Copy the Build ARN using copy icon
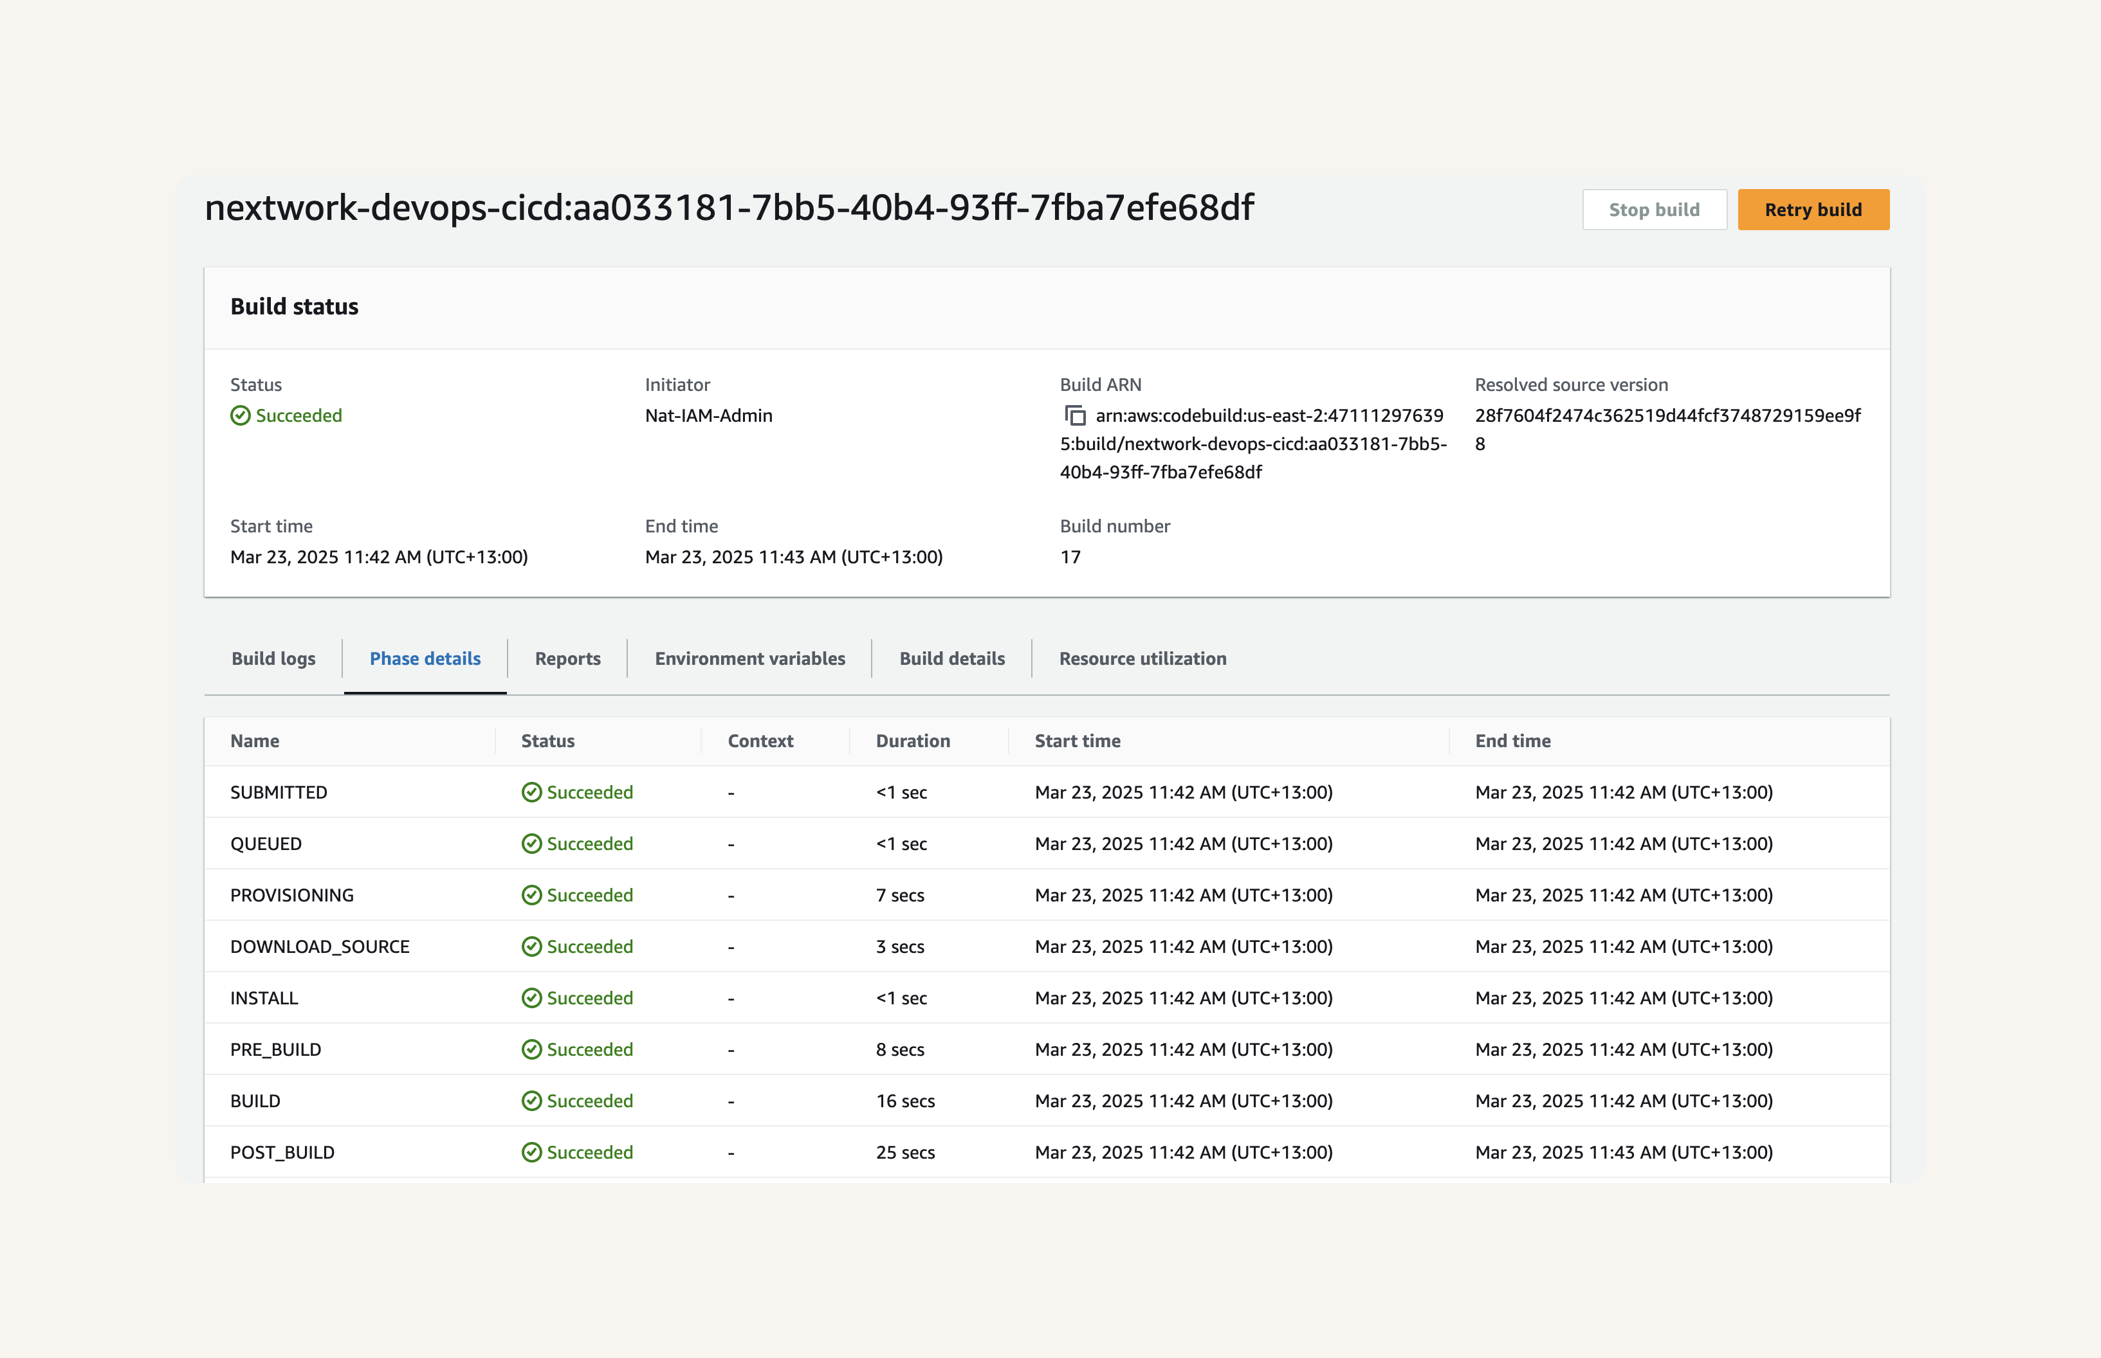2101x1358 pixels. pos(1074,415)
